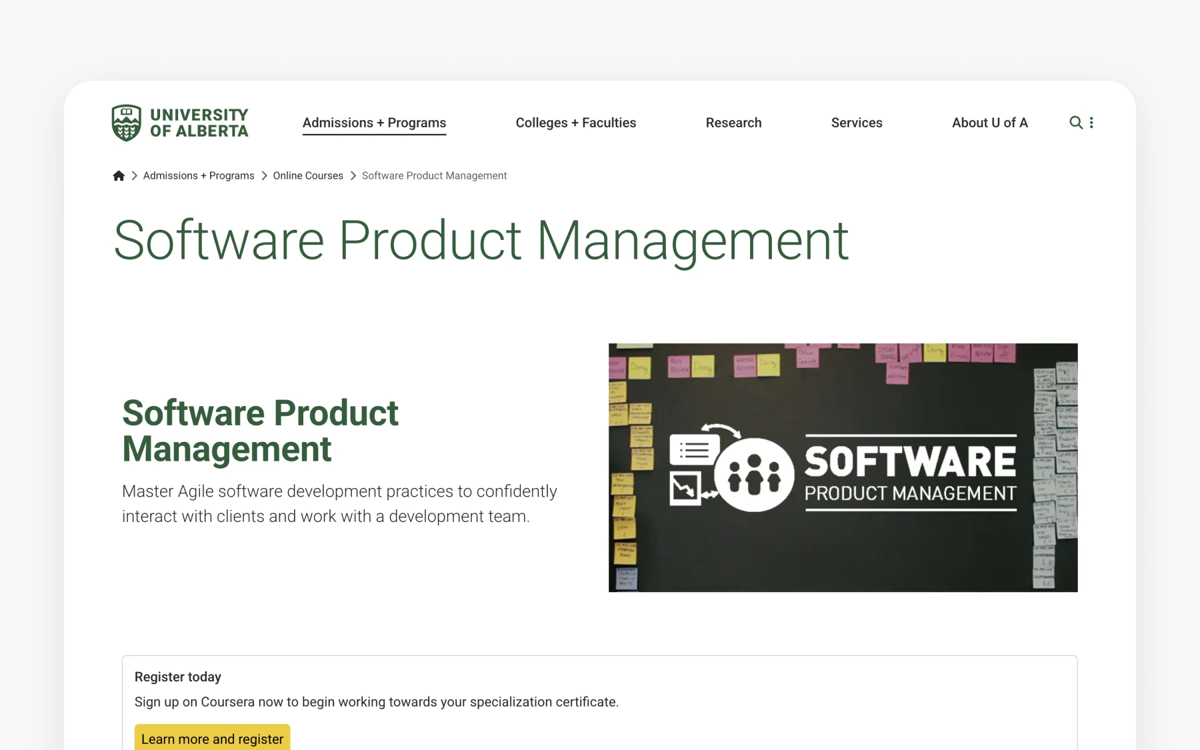This screenshot has width=1200, height=750.
Task: Open the search magnifier icon
Action: point(1075,123)
